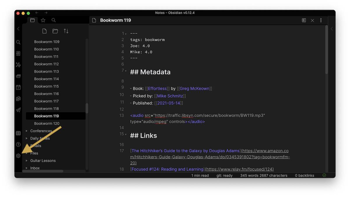Toggle reading view for Bookworm 119

304,20
